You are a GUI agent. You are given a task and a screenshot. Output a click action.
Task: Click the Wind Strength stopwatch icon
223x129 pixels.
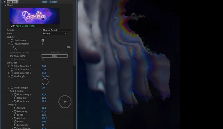(12, 88)
